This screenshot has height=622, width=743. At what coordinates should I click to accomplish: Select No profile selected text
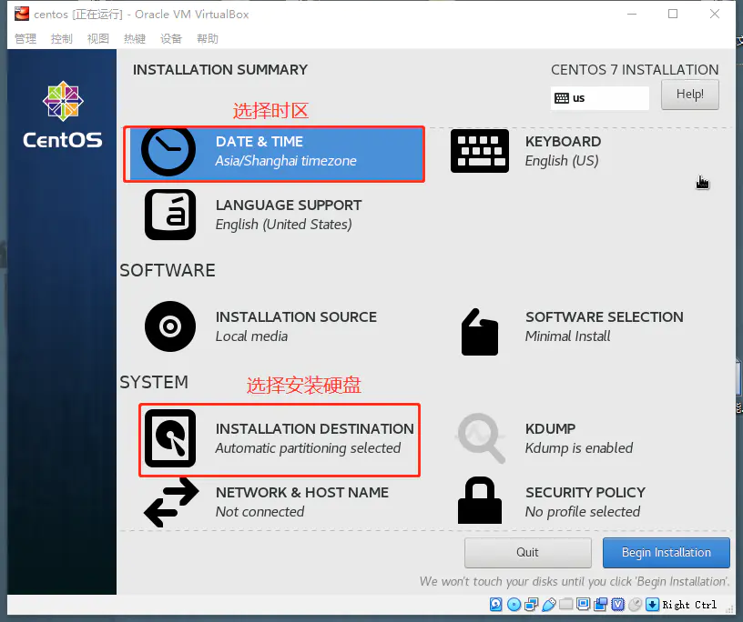(x=583, y=512)
